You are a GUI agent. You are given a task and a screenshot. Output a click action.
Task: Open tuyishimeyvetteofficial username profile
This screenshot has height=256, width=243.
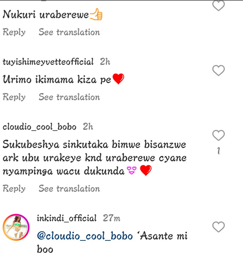(48, 62)
